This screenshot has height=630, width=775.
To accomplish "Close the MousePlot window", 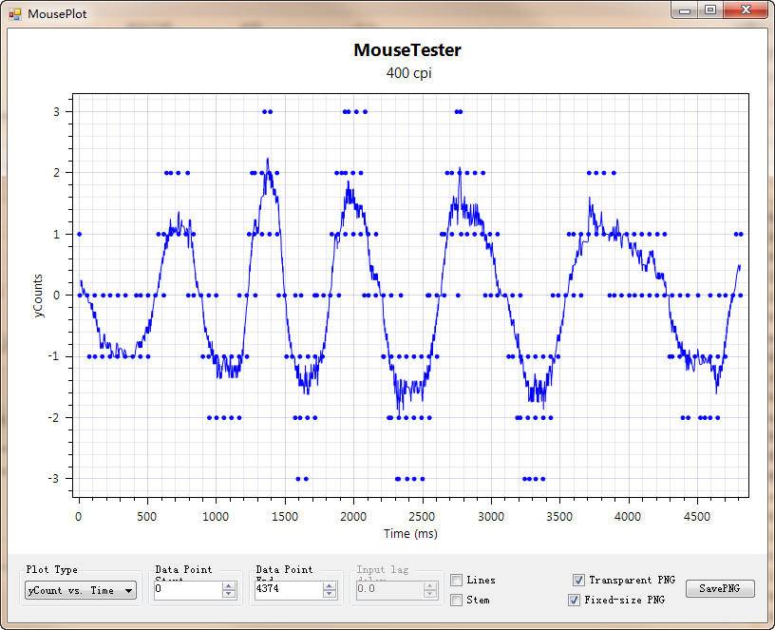I will [x=744, y=10].
